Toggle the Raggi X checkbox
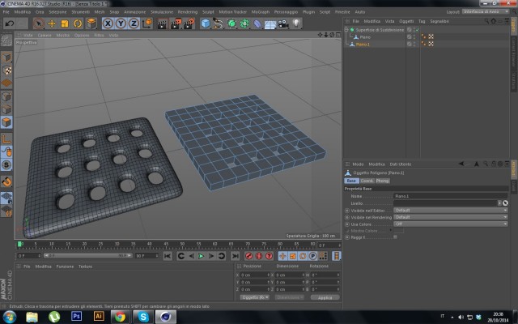518x324 pixels. pyautogui.click(x=396, y=237)
